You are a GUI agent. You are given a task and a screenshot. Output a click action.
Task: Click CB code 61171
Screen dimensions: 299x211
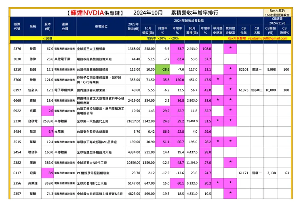pos(244,173)
